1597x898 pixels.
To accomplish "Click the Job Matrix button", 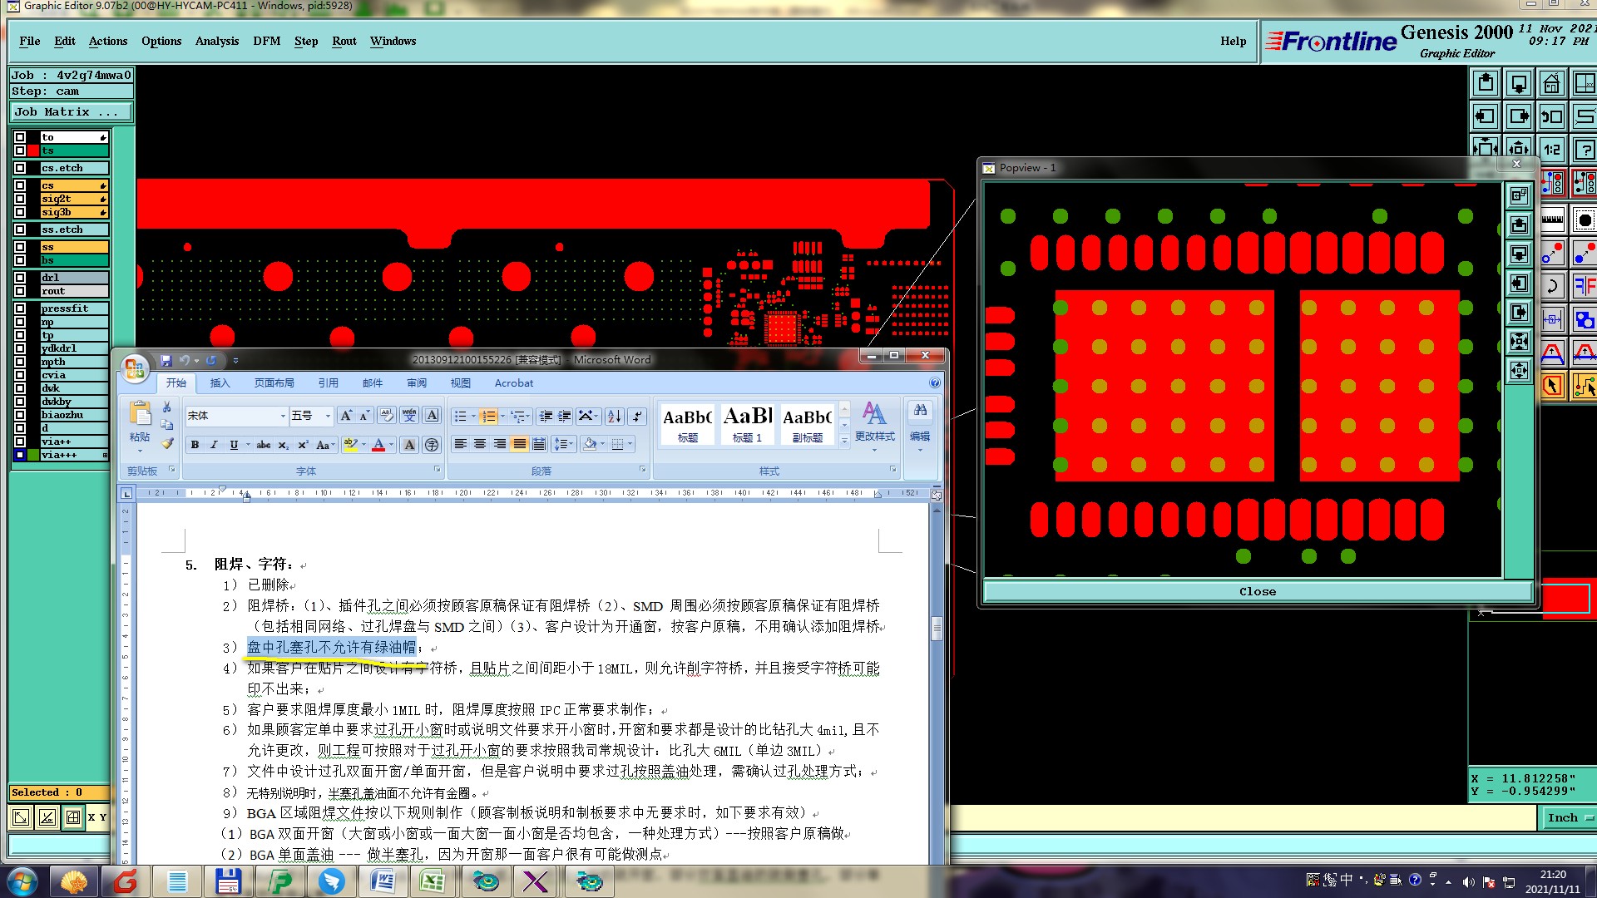I will (71, 111).
